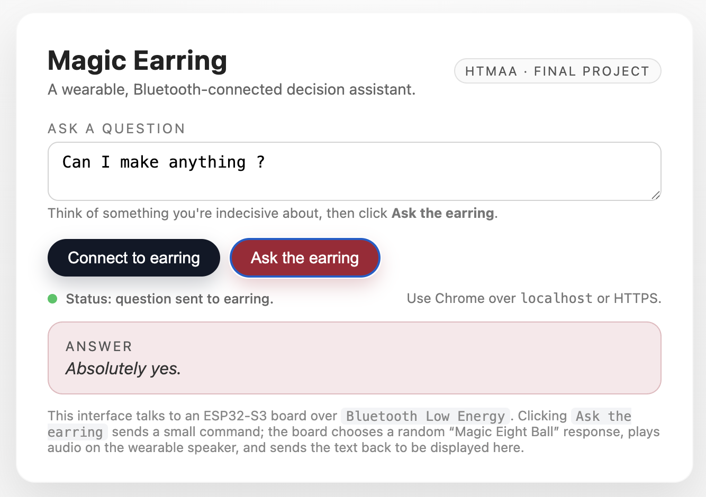
Task: Click the "ASK A QUESTION" label
Action: point(116,129)
